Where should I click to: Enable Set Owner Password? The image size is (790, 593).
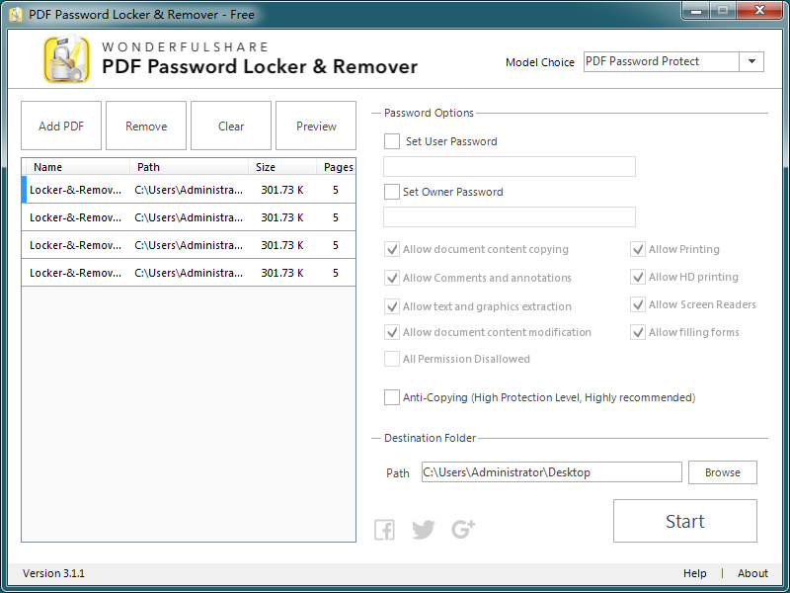391,192
